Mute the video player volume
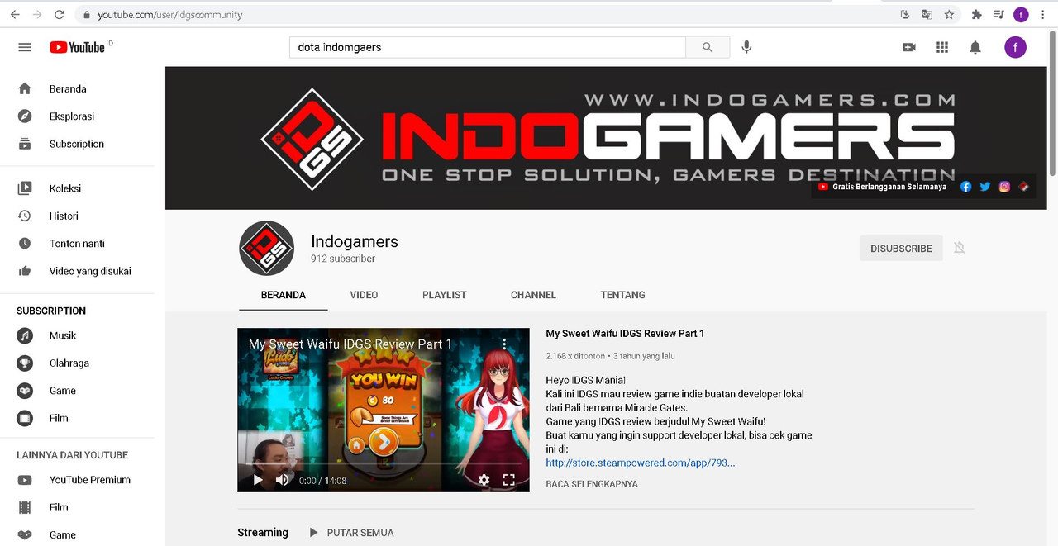Viewport: 1058px width, 546px height. pyautogui.click(x=283, y=480)
